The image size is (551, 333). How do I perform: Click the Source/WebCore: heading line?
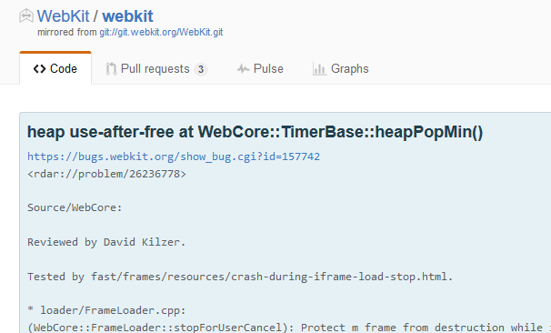75,207
